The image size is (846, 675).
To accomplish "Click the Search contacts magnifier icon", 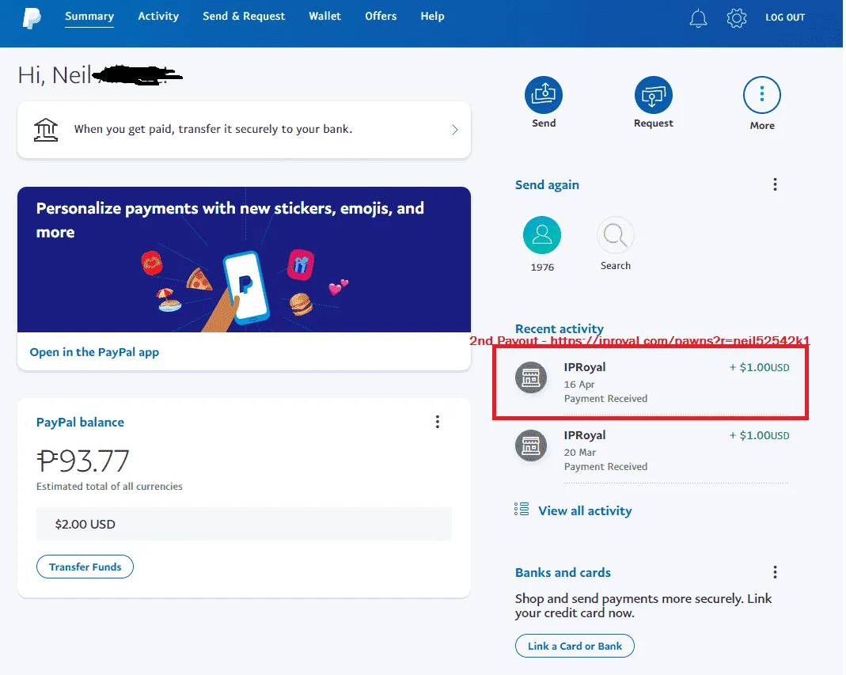I will (615, 235).
